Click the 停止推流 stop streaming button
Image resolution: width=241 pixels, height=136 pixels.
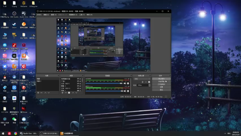[x=161, y=79]
